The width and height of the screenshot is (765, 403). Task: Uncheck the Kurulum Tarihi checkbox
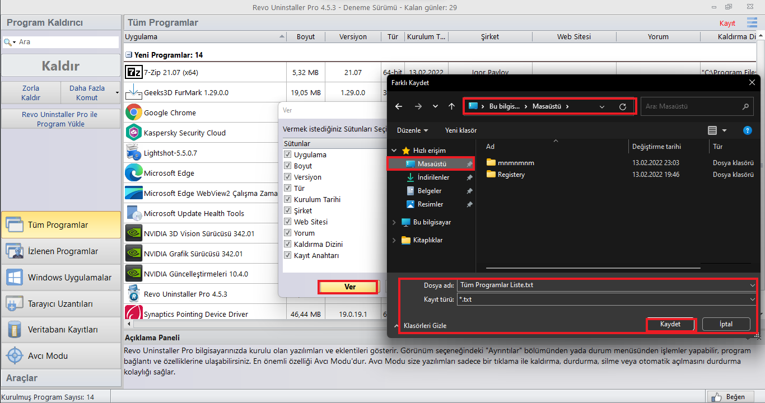(x=288, y=199)
